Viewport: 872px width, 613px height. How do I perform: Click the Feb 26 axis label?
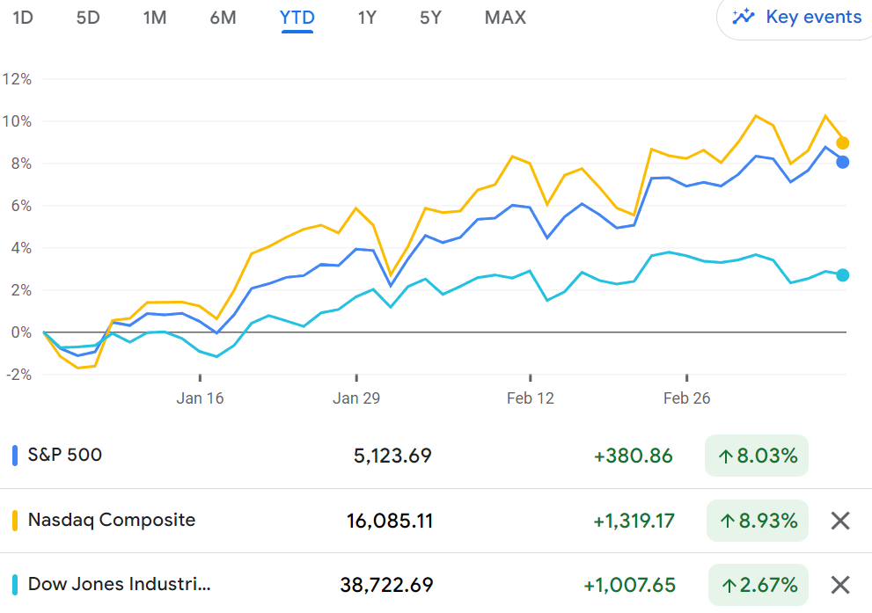point(687,398)
